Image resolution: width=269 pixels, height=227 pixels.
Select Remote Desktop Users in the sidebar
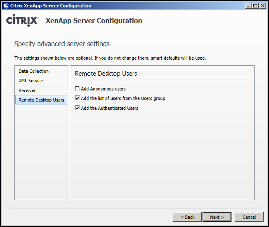click(41, 100)
